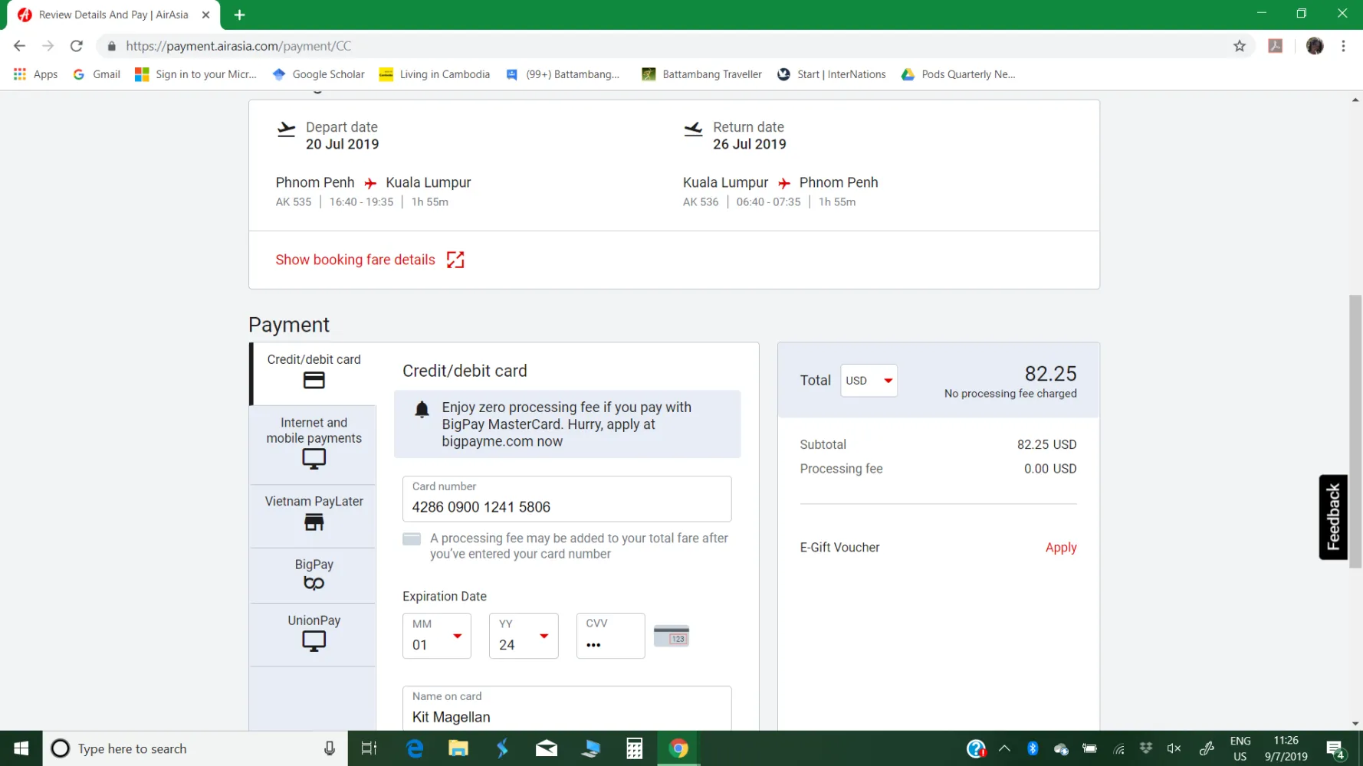1363x766 pixels.
Task: Click the CVV card hint icon
Action: tap(672, 636)
